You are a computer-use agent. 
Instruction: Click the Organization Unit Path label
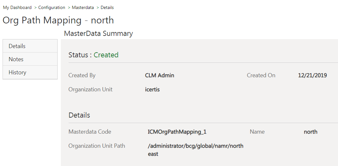click(x=97, y=146)
